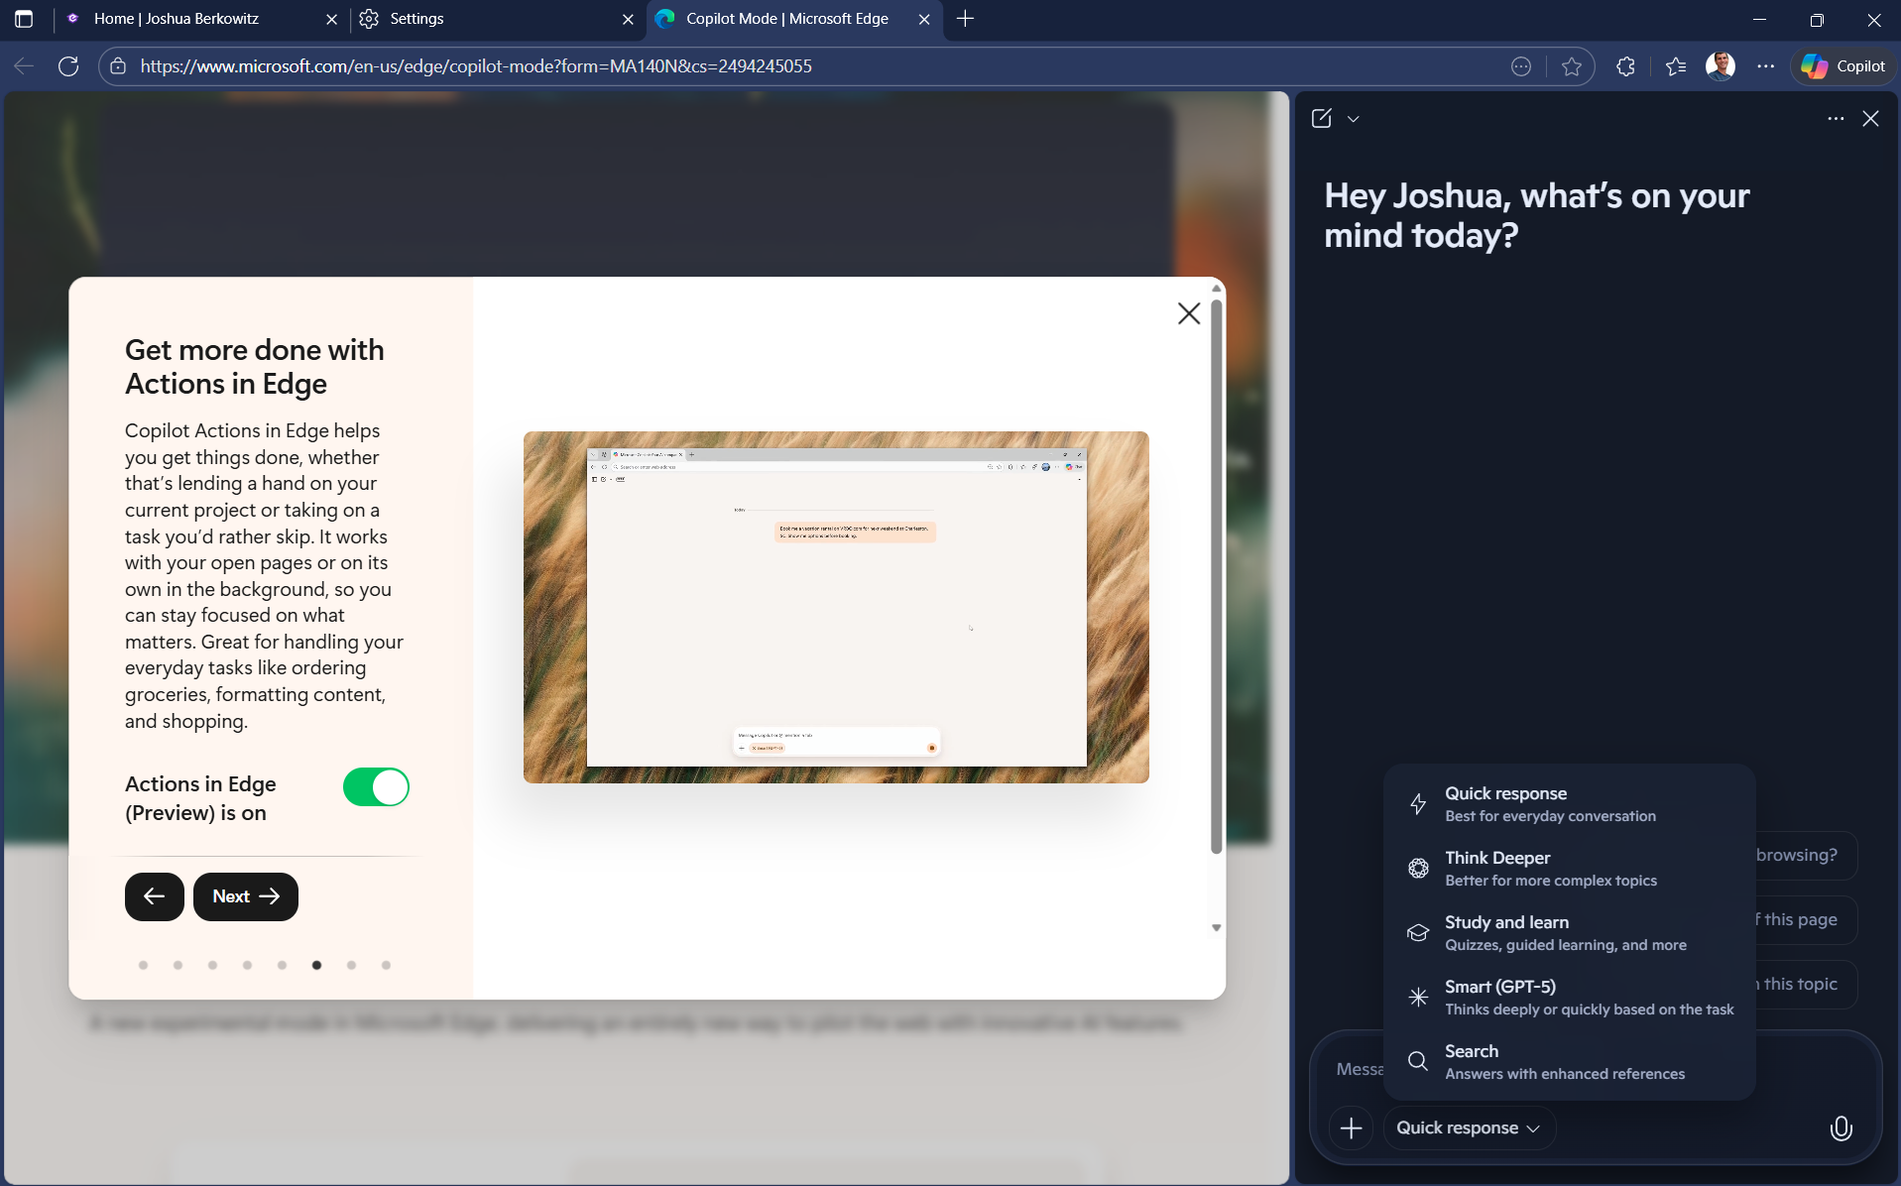Select the first carousel page dot
This screenshot has width=1901, height=1186.
[x=144, y=965]
